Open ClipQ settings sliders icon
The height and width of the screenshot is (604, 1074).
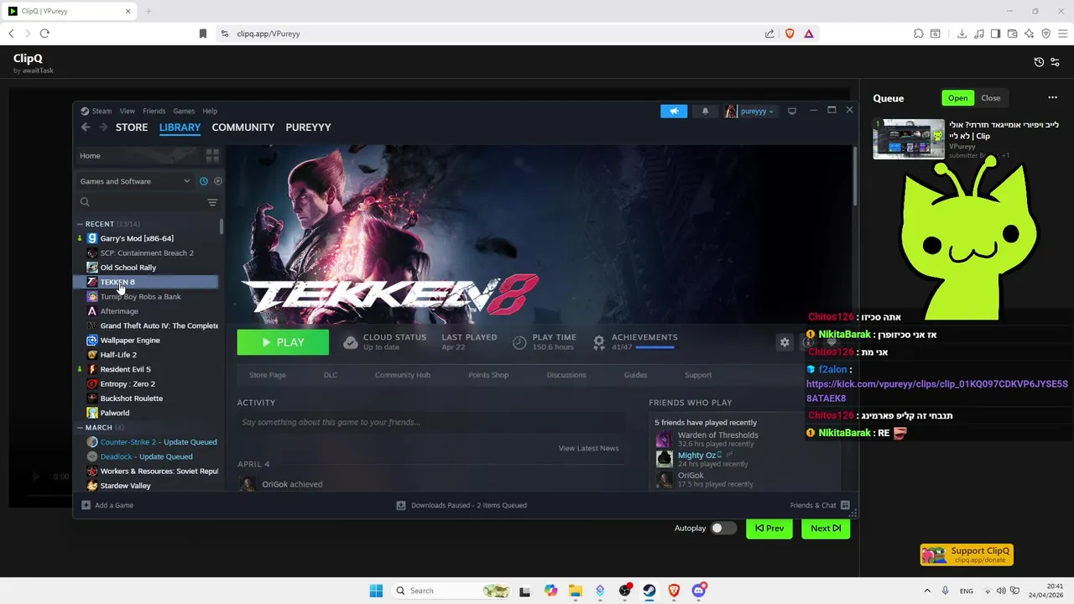pyautogui.click(x=1056, y=62)
